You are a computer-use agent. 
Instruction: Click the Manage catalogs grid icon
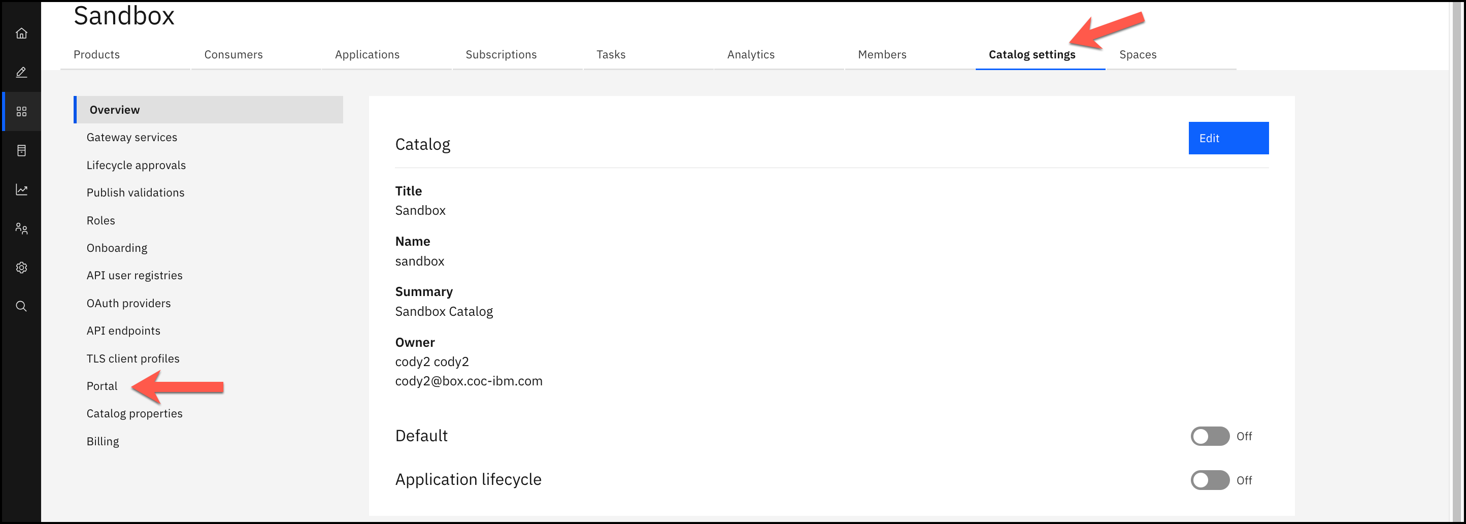coord(21,112)
